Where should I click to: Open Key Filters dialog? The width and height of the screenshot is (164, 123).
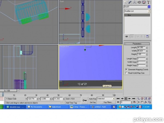click(108, 102)
